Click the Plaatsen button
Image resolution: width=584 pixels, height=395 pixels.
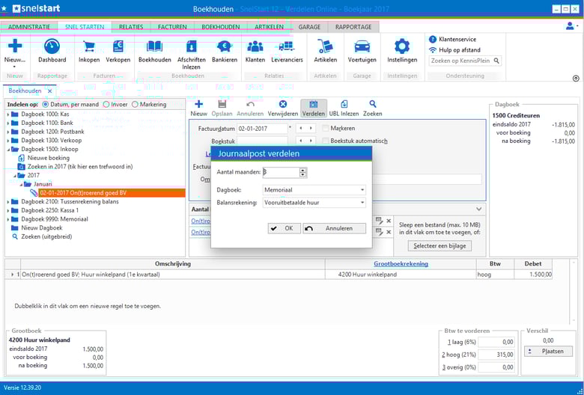[x=548, y=351]
